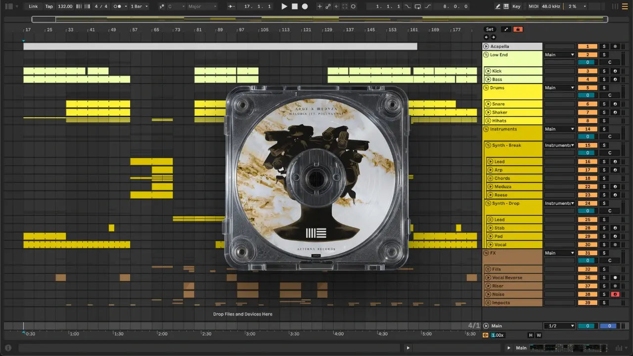Arm the transport Record button
The image size is (633, 356).
(305, 6)
